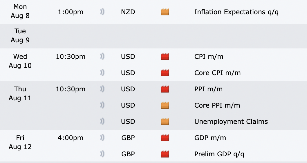Image resolution: width=307 pixels, height=163 pixels.
Task: Click the red impact folder for GDP m/m
Action: pos(165,138)
